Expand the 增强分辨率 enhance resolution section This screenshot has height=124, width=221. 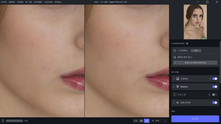(174, 103)
